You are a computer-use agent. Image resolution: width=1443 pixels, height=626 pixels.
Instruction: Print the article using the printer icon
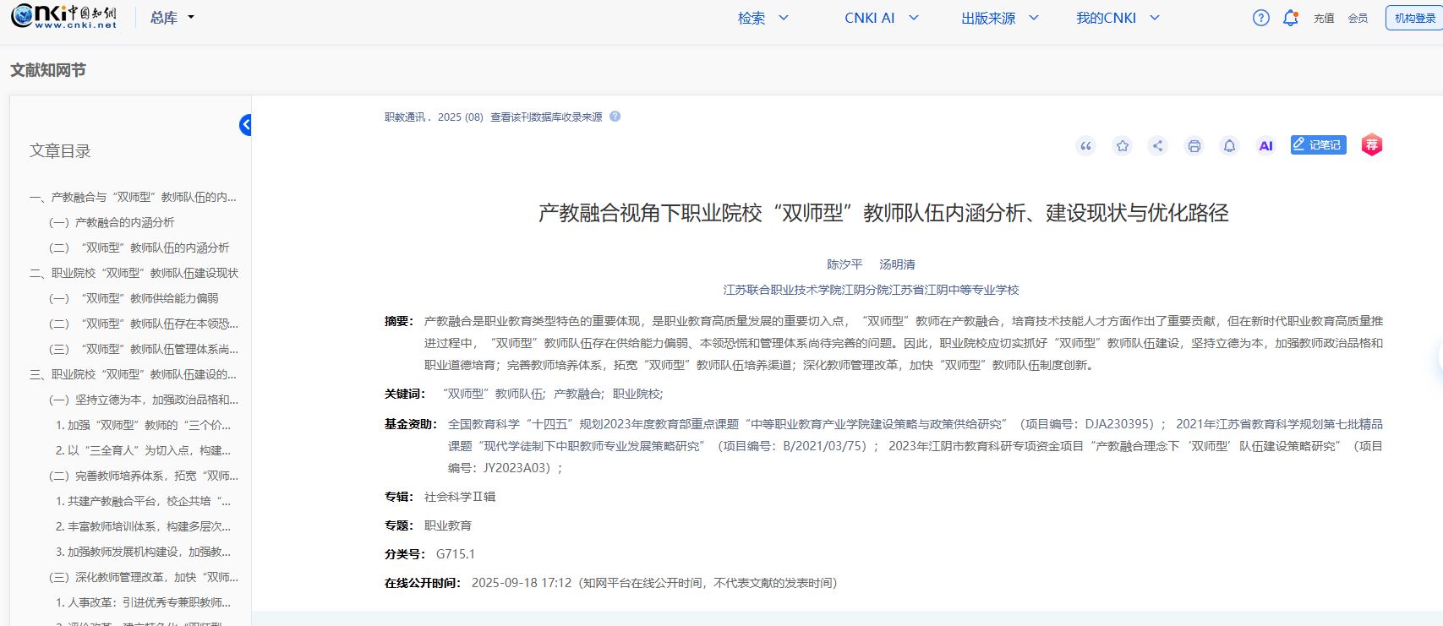(x=1194, y=146)
